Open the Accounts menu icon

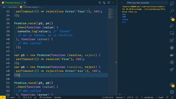(172, 85)
